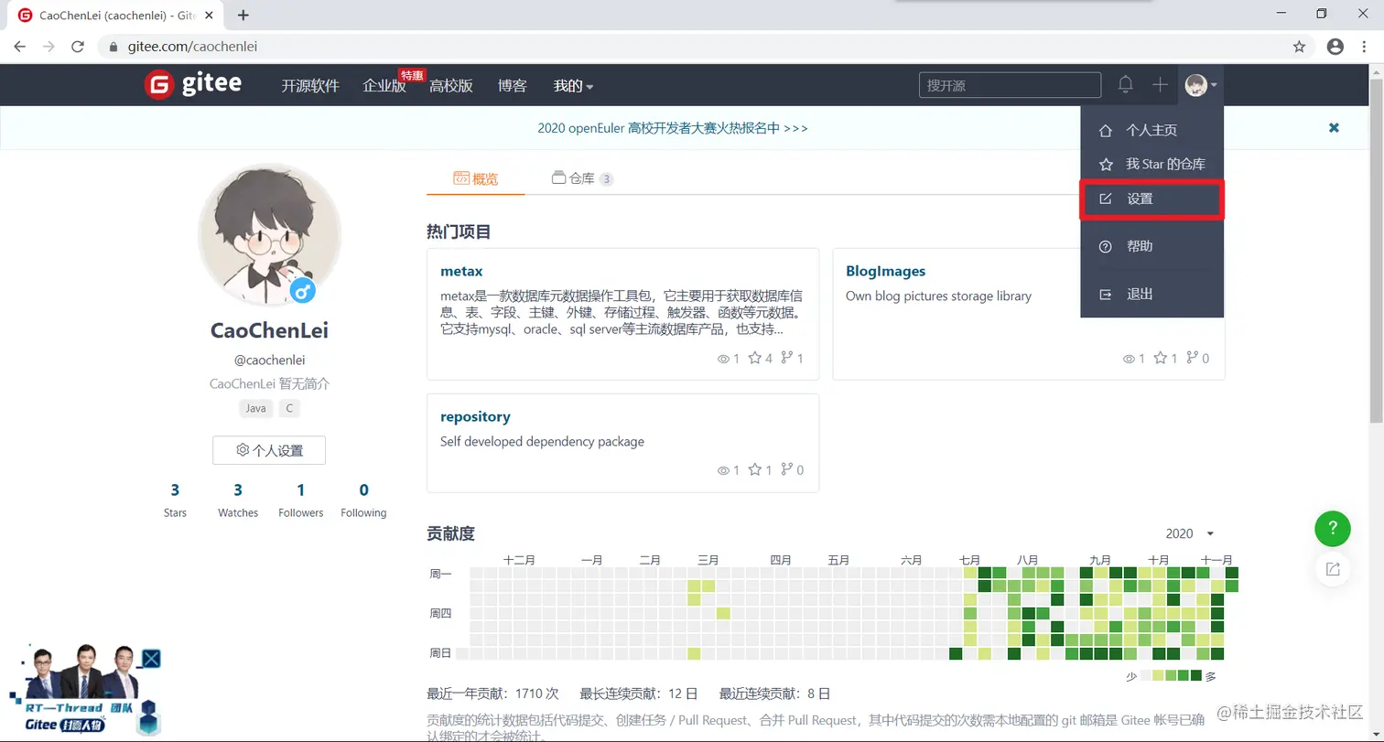Open 高校版 in navbar
The image size is (1384, 742).
[x=451, y=86]
